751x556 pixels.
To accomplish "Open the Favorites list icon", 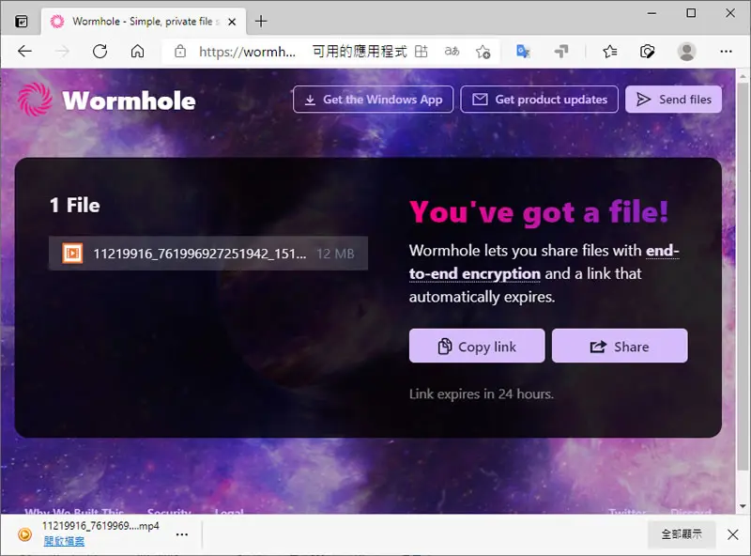I will (x=609, y=52).
